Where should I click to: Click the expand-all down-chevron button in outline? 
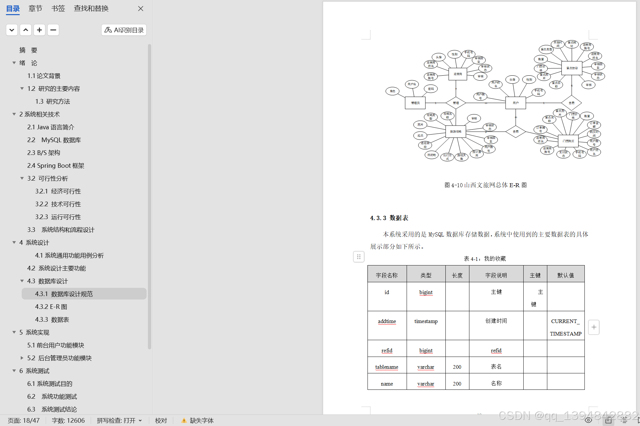12,30
